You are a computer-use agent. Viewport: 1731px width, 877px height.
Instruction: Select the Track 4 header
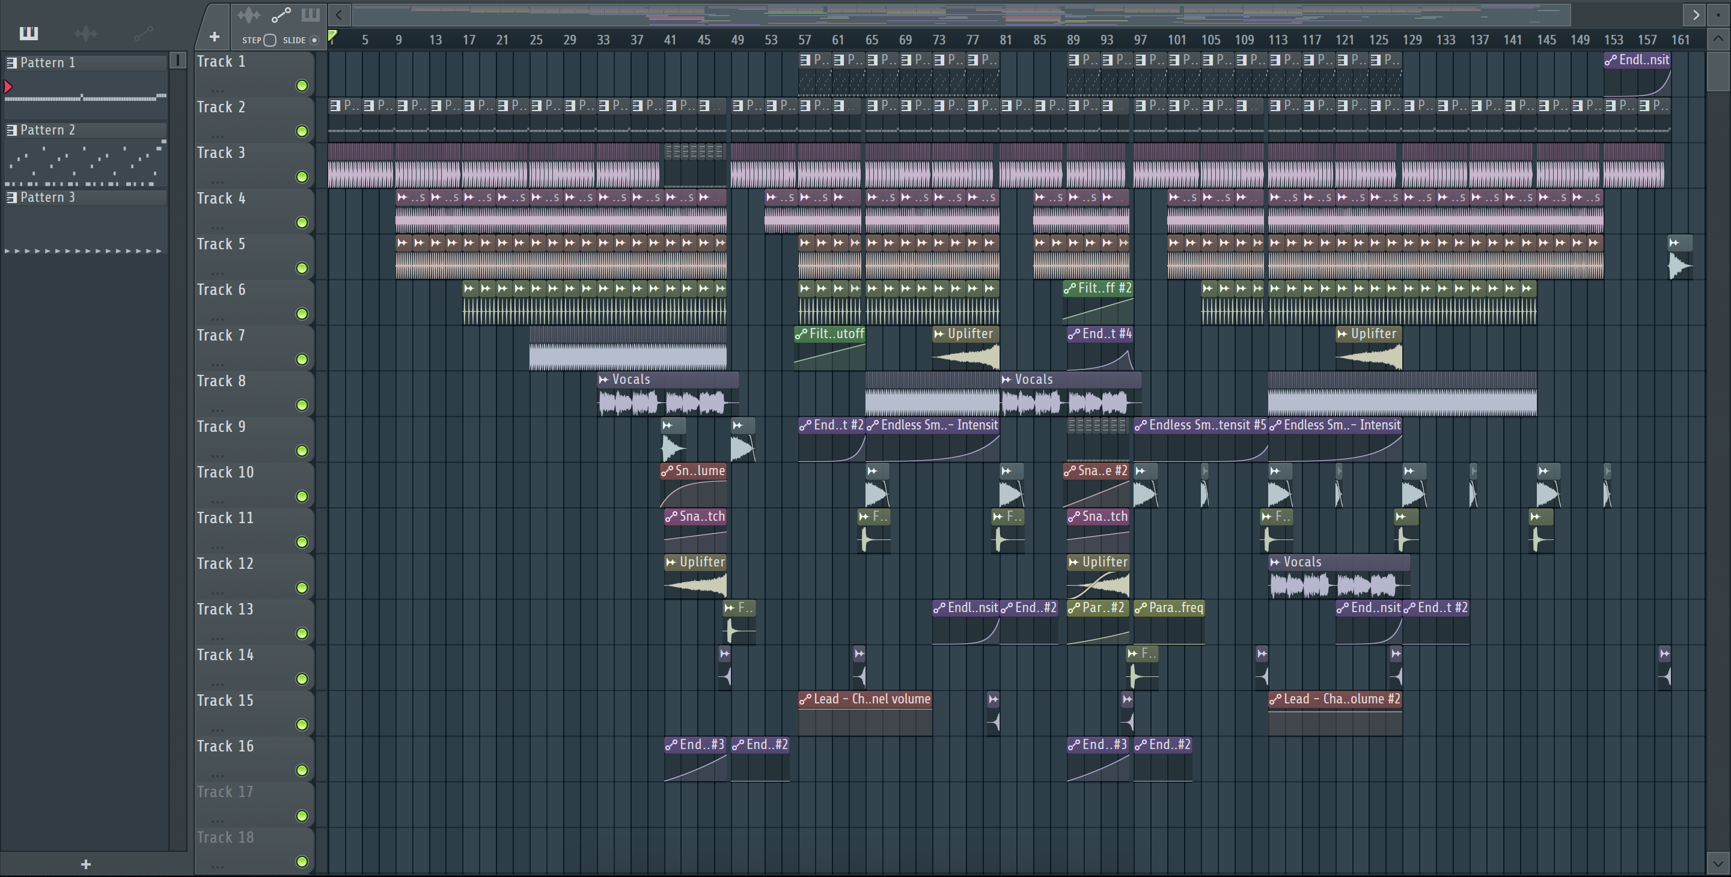pyautogui.click(x=254, y=210)
